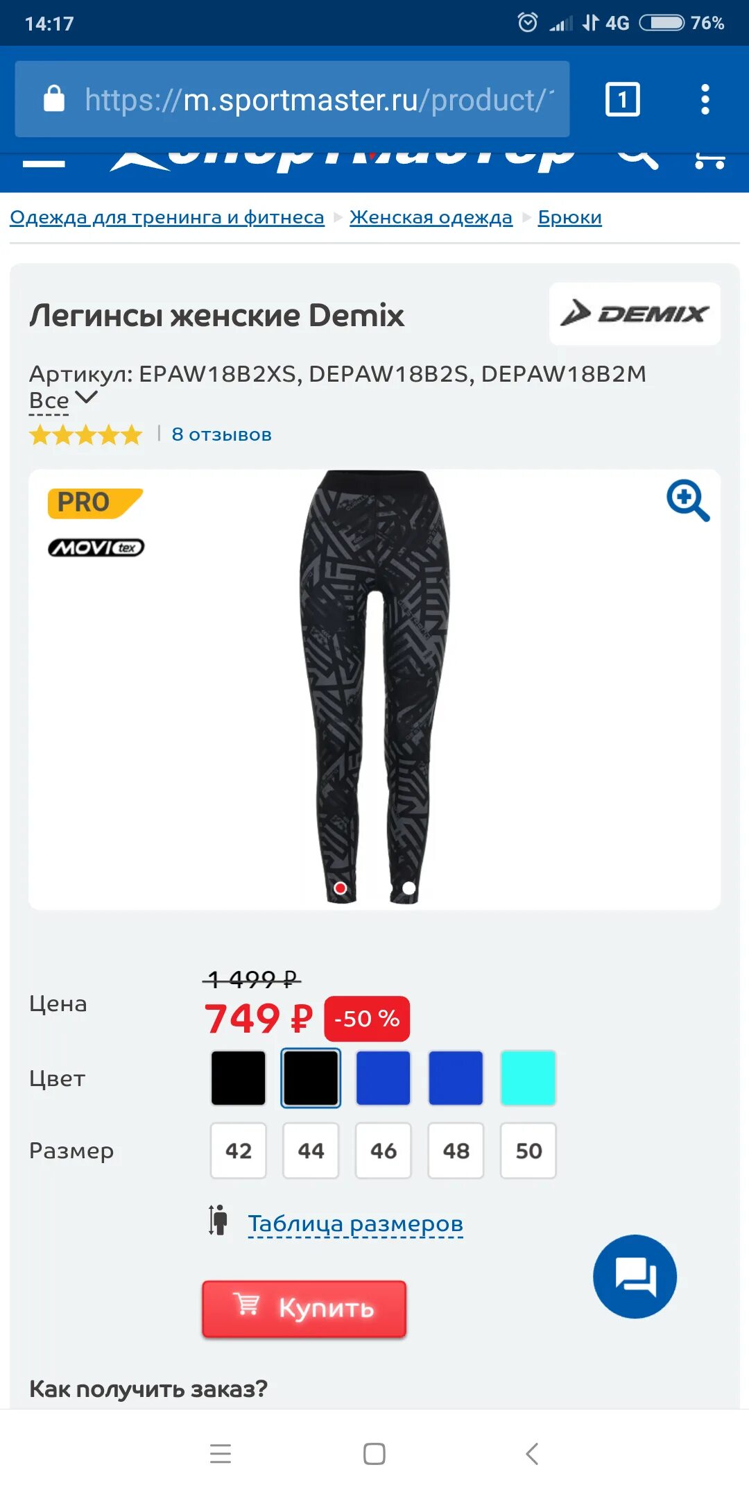
Task: Open the chat bubble button
Action: point(635,1276)
